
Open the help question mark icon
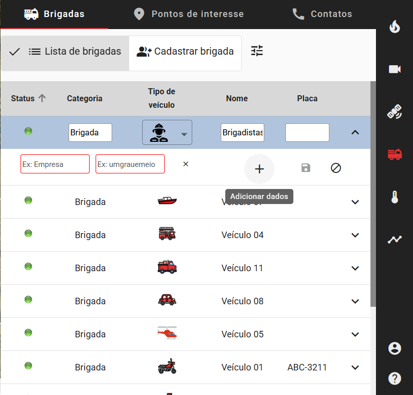tap(394, 378)
